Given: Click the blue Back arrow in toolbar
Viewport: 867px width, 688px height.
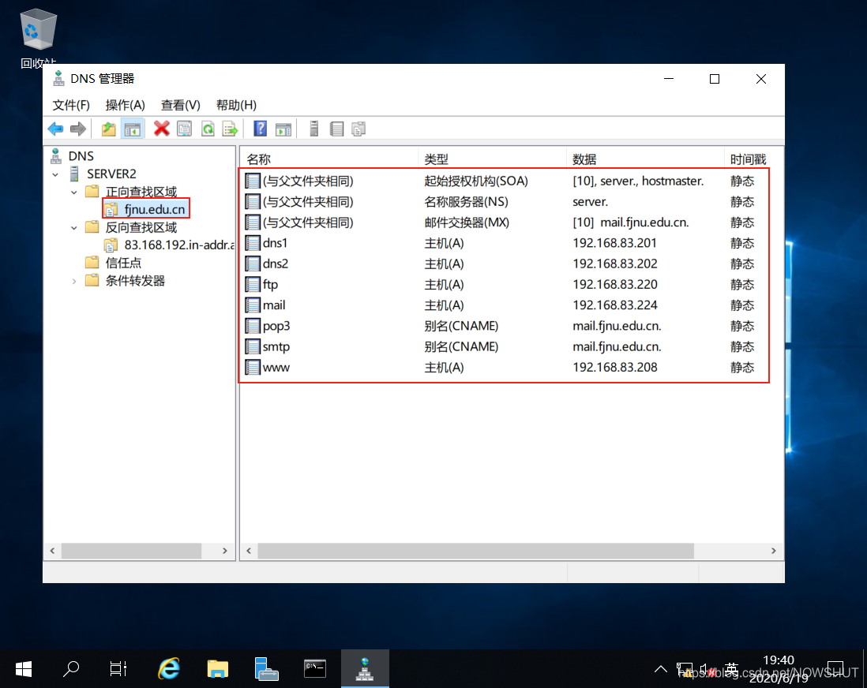Looking at the screenshot, I should 55,129.
